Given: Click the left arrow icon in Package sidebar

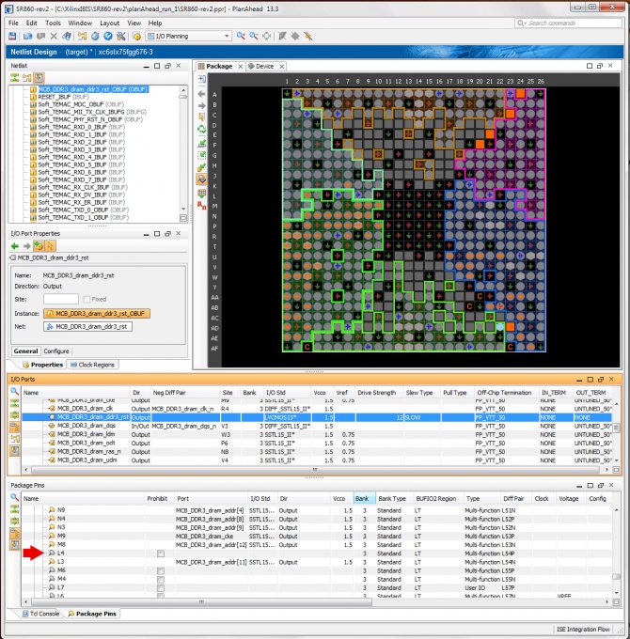Looking at the screenshot, I should click(201, 94).
